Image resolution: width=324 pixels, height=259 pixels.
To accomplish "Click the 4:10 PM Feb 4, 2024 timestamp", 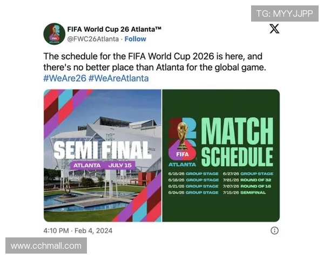I will coord(78,230).
